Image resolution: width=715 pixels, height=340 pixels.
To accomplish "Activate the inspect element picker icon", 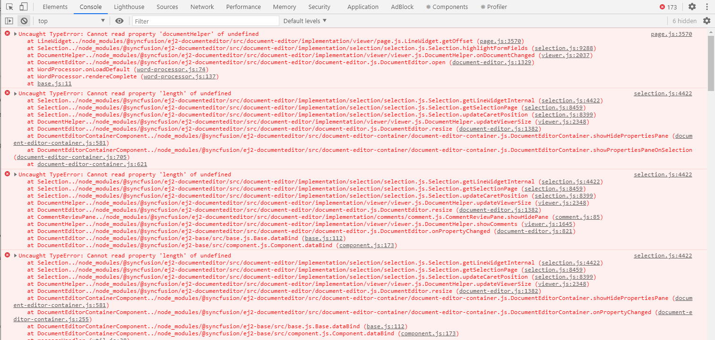I will [9, 7].
